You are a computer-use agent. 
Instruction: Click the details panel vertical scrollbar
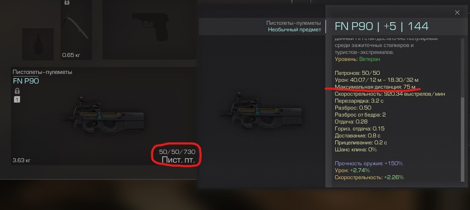(x=462, y=139)
